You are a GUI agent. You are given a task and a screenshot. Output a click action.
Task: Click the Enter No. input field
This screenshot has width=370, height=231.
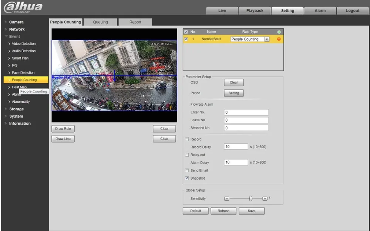click(246, 112)
